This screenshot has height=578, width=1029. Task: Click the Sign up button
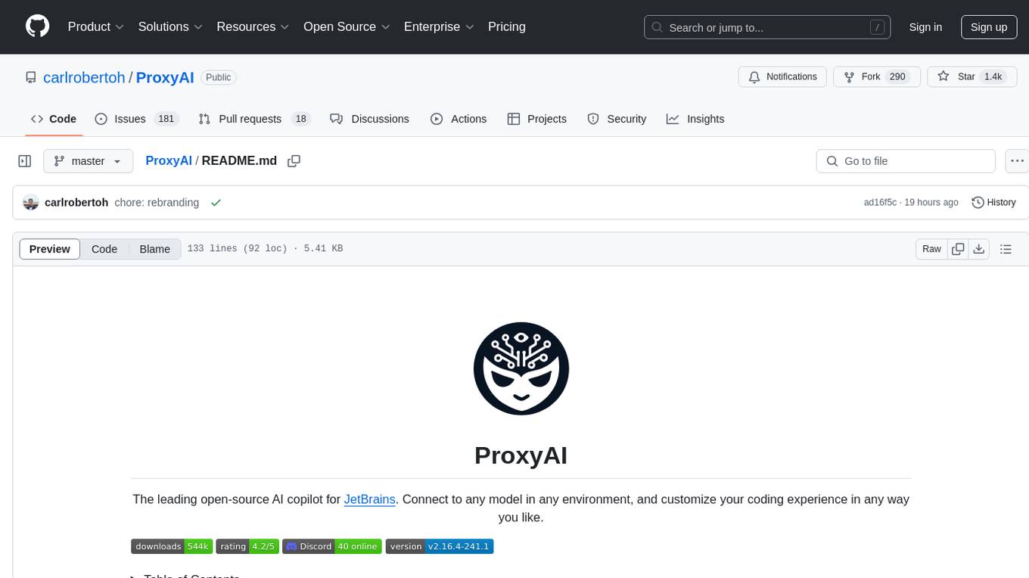tap(989, 27)
